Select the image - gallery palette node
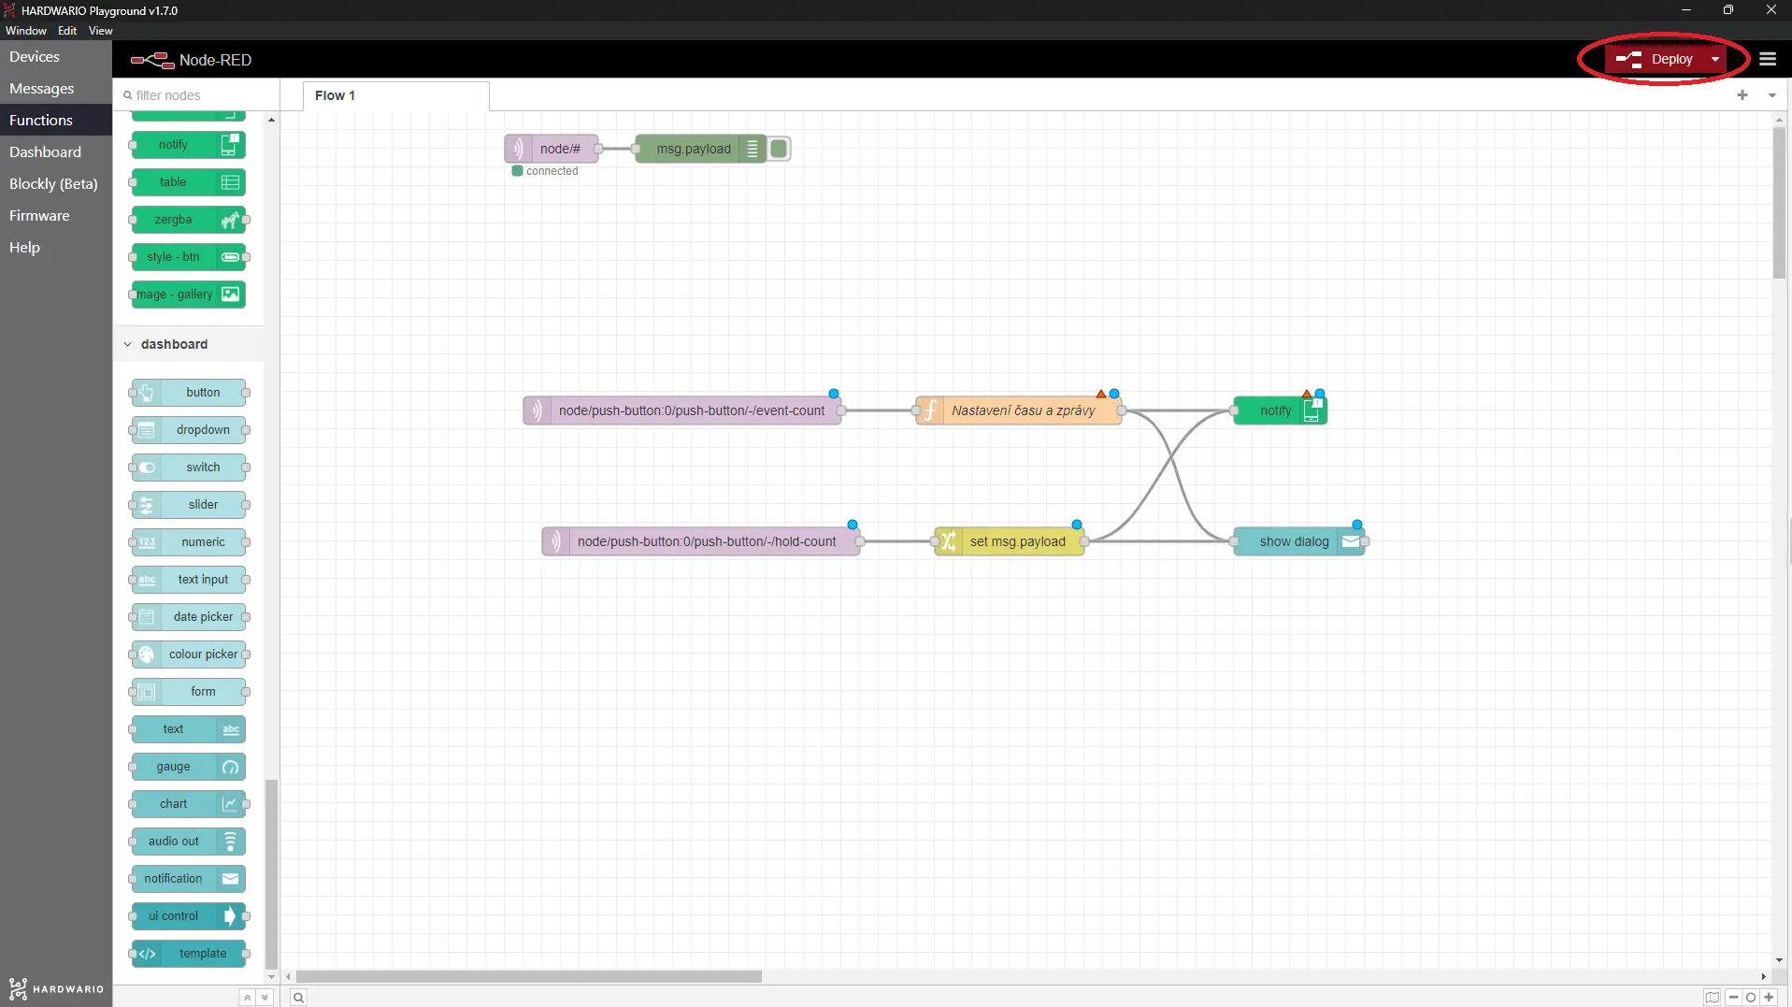1792x1007 pixels. [188, 295]
